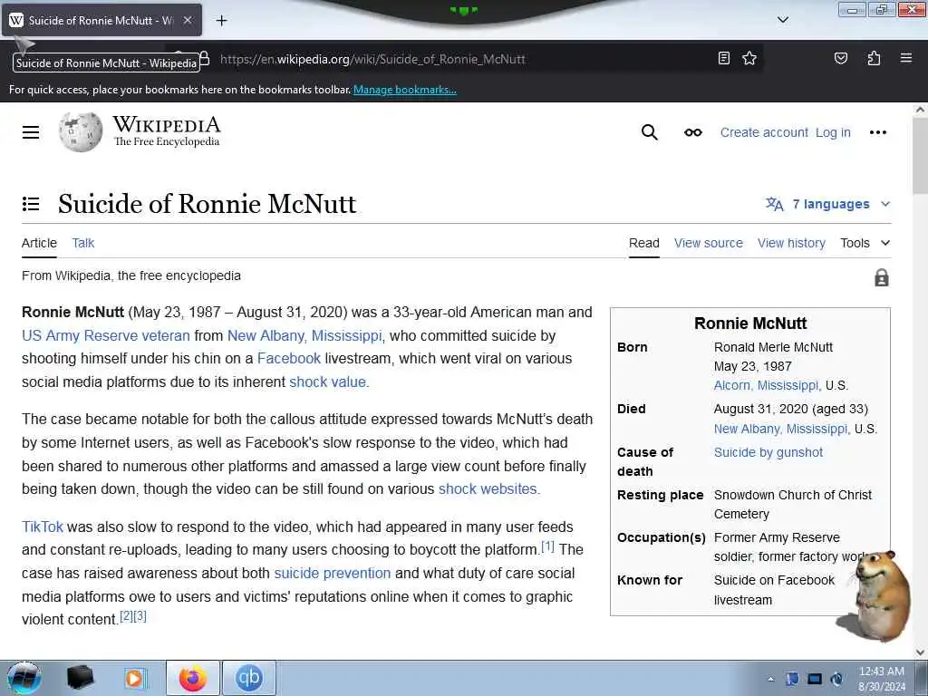928x696 pixels.
Task: Click the blue shield tray icon
Action: [x=792, y=679]
